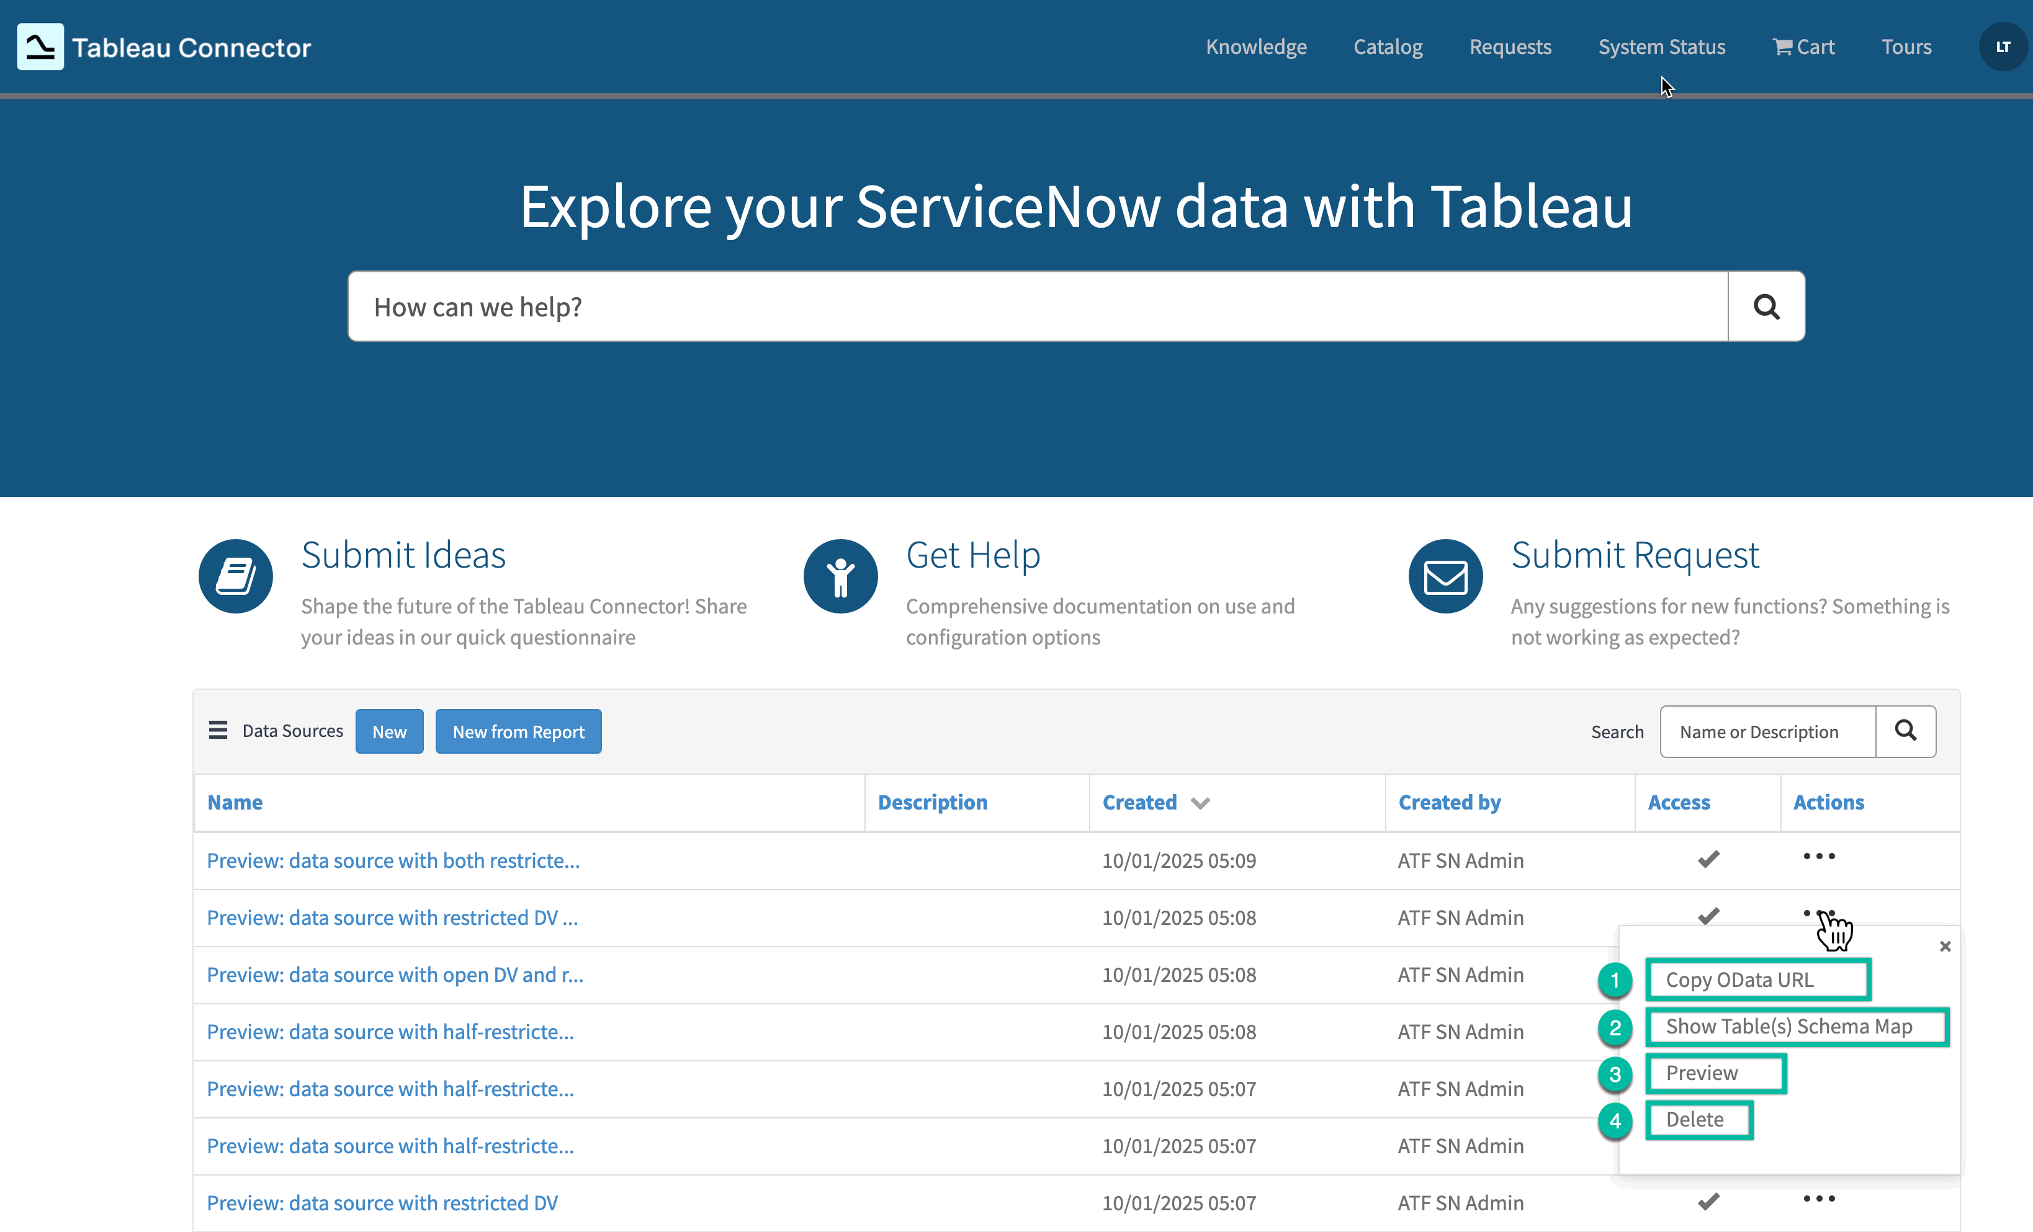Open the shopping Cart
This screenshot has height=1232, width=2033.
1803,47
